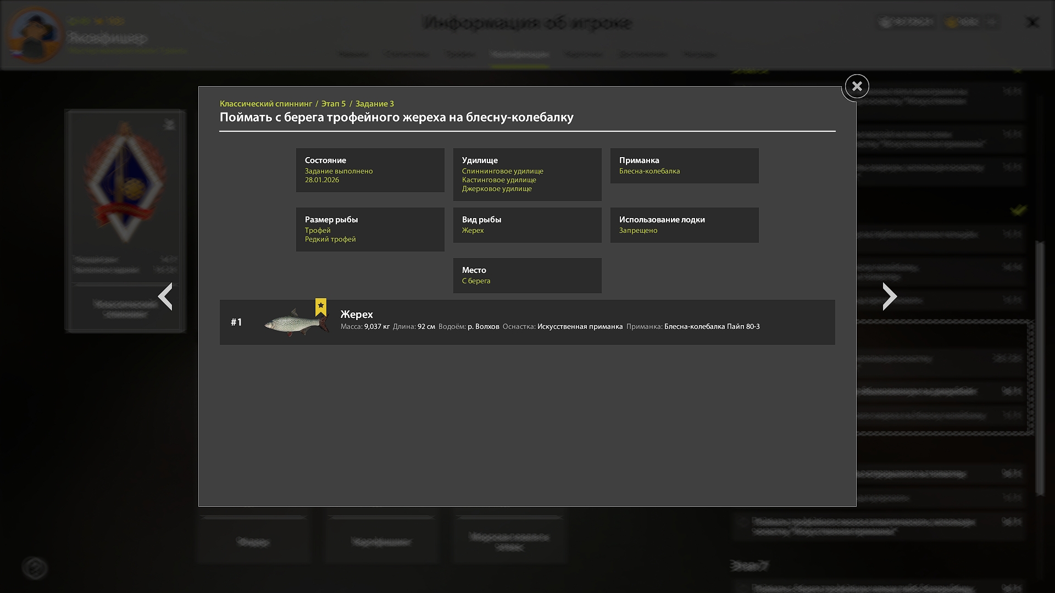The height and width of the screenshot is (593, 1055).
Task: Close the task details dialog
Action: [857, 86]
